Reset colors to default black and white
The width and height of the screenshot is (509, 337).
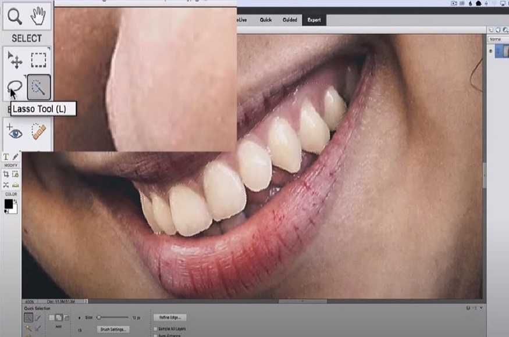point(6,211)
